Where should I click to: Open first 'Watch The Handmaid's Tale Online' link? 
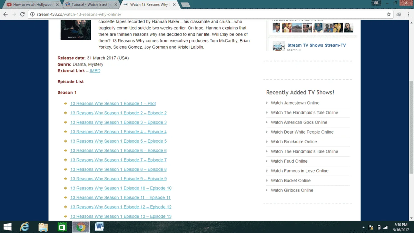pyautogui.click(x=304, y=113)
